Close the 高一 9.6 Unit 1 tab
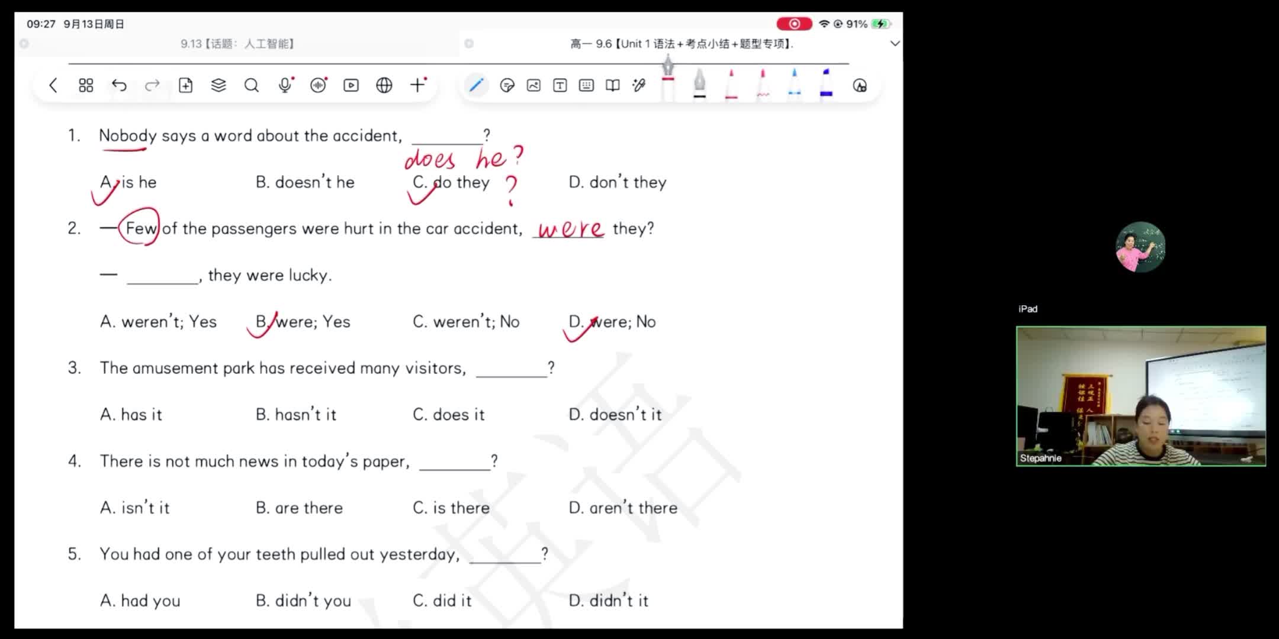The height and width of the screenshot is (639, 1279). (469, 43)
